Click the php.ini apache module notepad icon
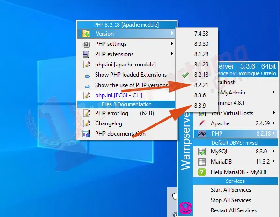This screenshot has height=217, width=280. click(87, 65)
